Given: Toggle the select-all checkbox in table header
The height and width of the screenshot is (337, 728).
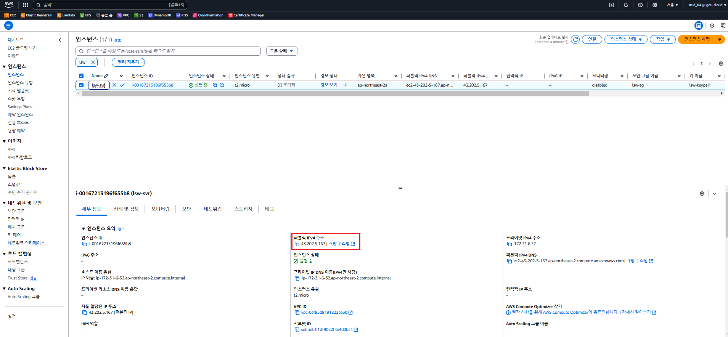Looking at the screenshot, I should pyautogui.click(x=81, y=76).
